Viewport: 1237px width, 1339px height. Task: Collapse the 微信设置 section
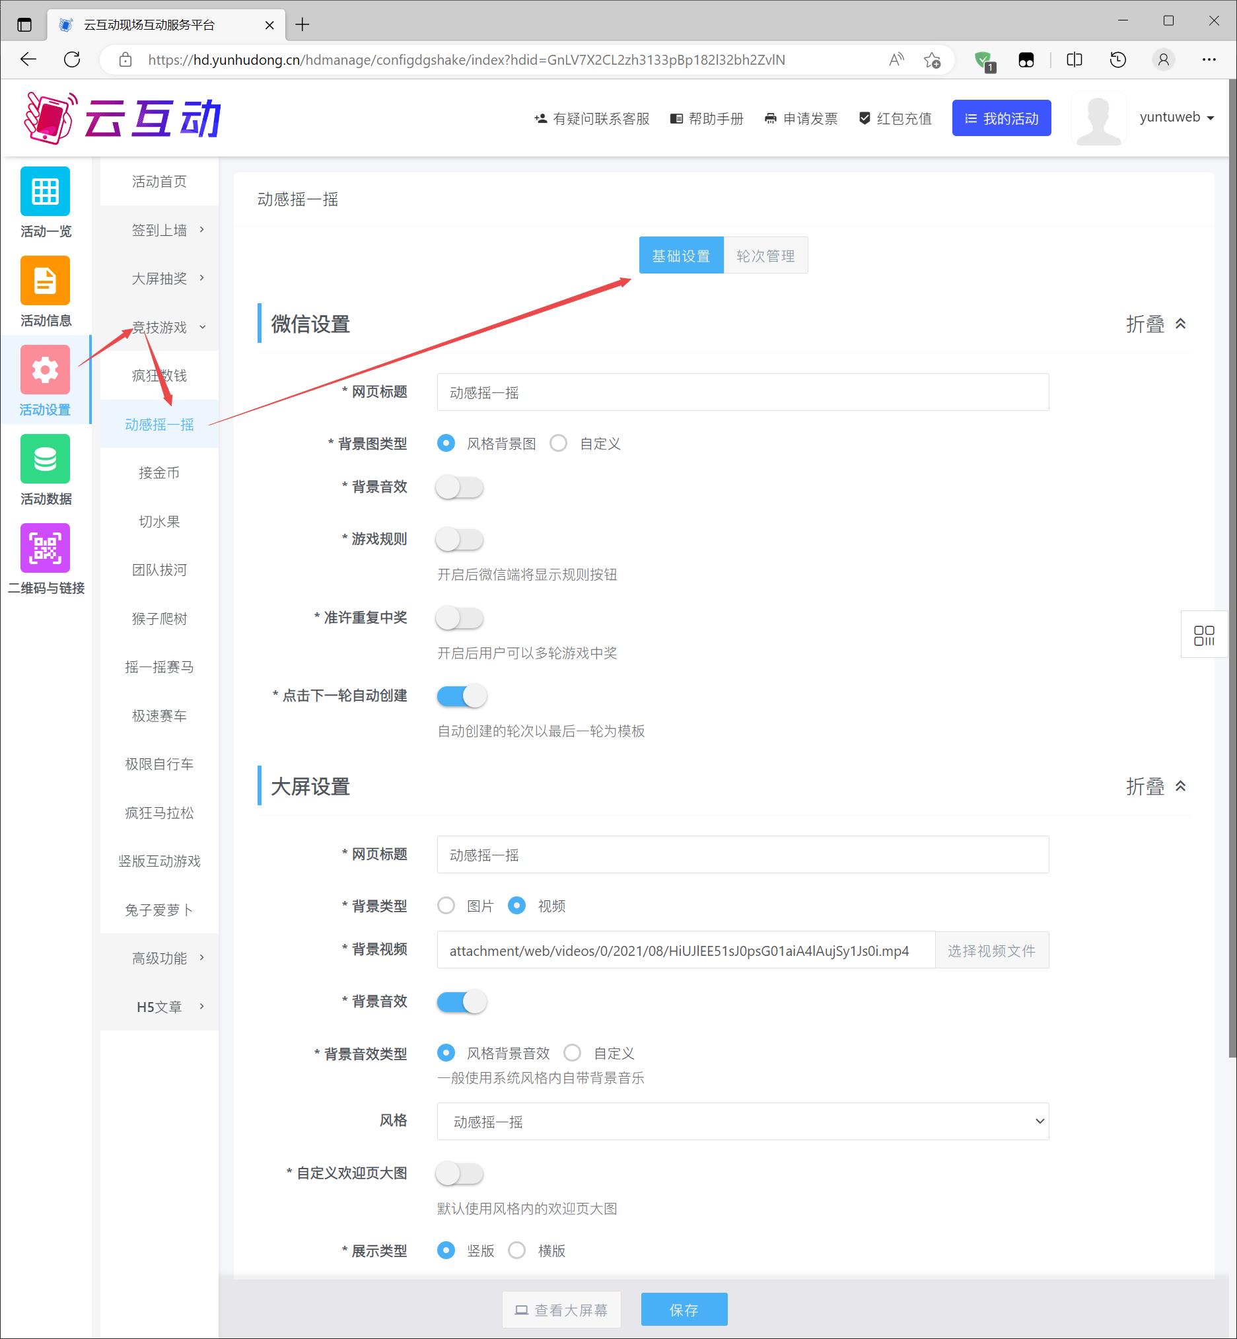(x=1156, y=324)
